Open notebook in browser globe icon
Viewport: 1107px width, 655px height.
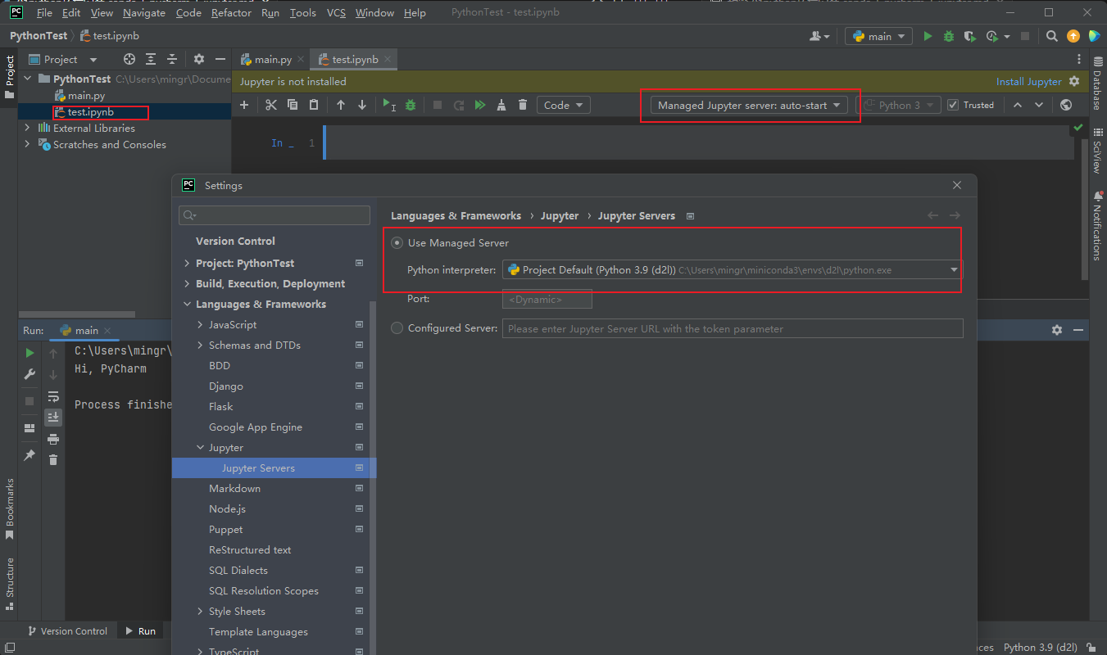tap(1066, 105)
